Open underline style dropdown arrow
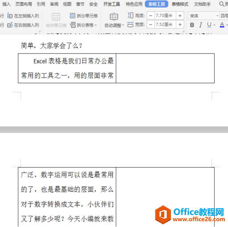This screenshot has height=227, width=228. coord(214,25)
